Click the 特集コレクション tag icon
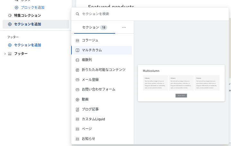231x146 pixels. [x=10, y=15]
